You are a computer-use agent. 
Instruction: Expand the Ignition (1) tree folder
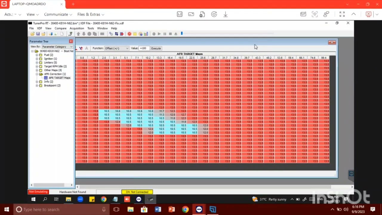coord(37,59)
